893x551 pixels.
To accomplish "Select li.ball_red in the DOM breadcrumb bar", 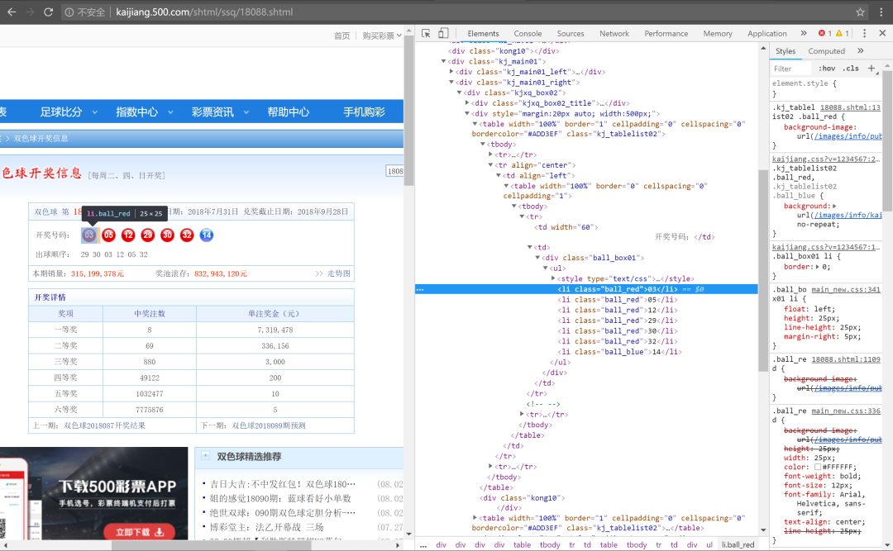I will coord(738,544).
